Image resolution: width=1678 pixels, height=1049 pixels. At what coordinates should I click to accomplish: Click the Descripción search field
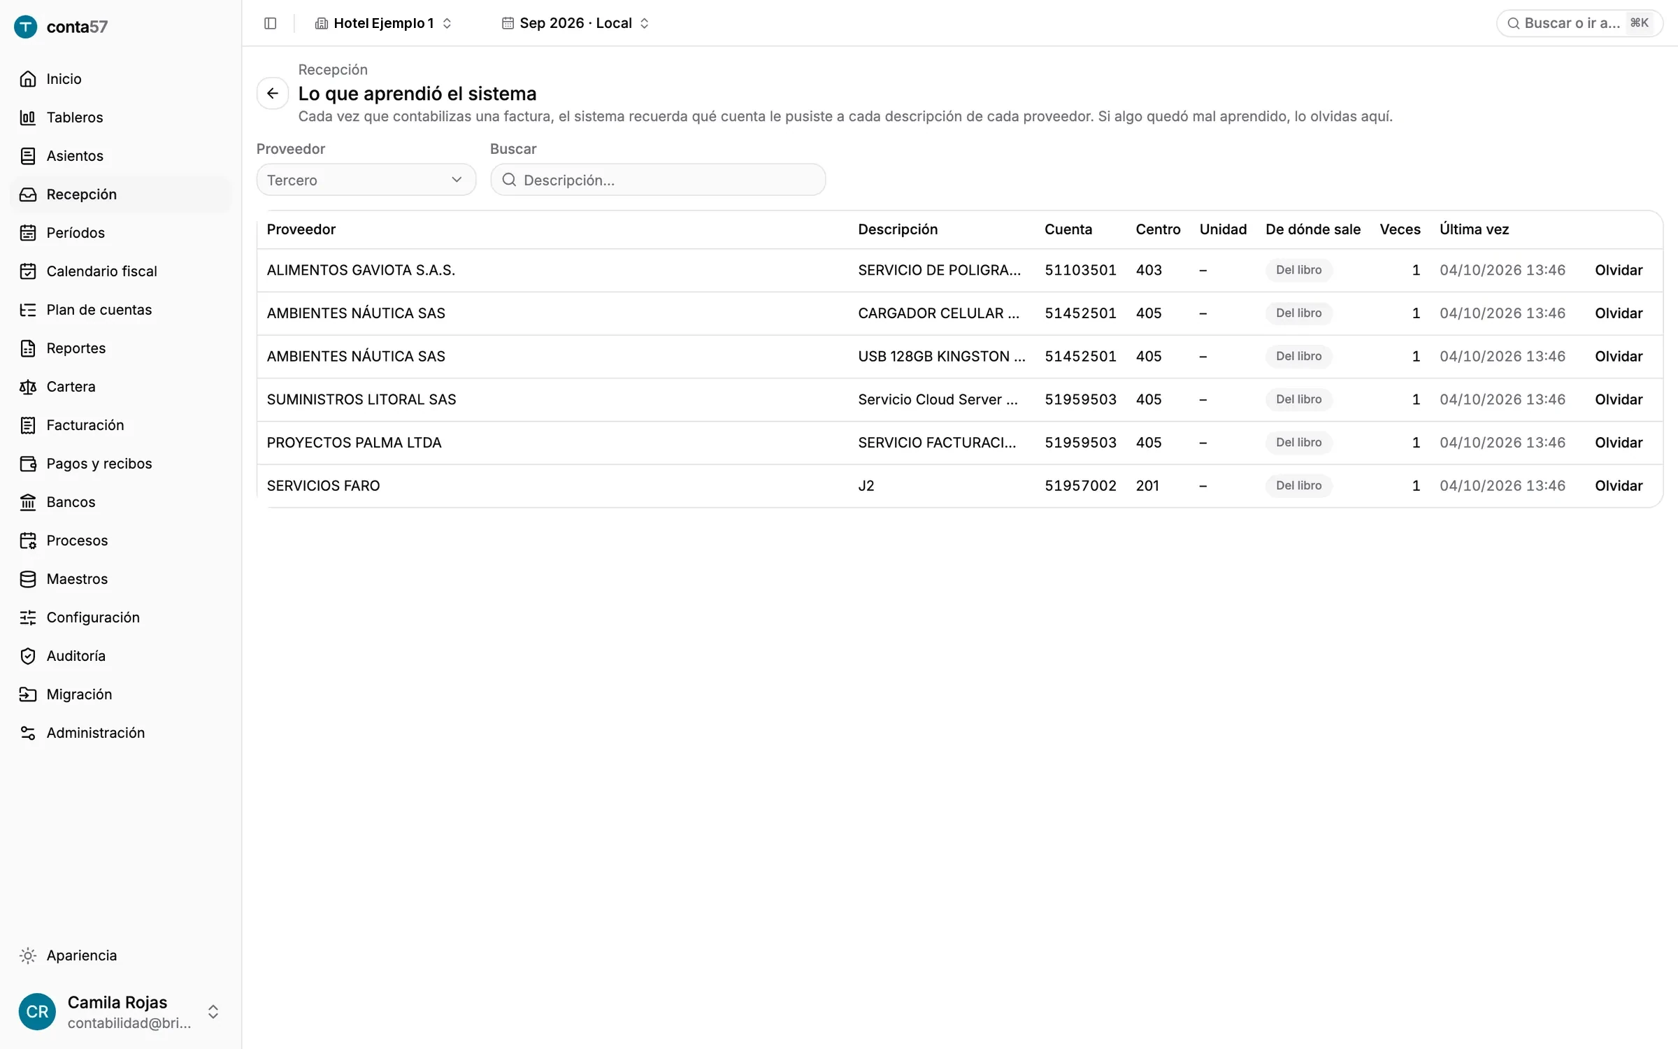(658, 180)
